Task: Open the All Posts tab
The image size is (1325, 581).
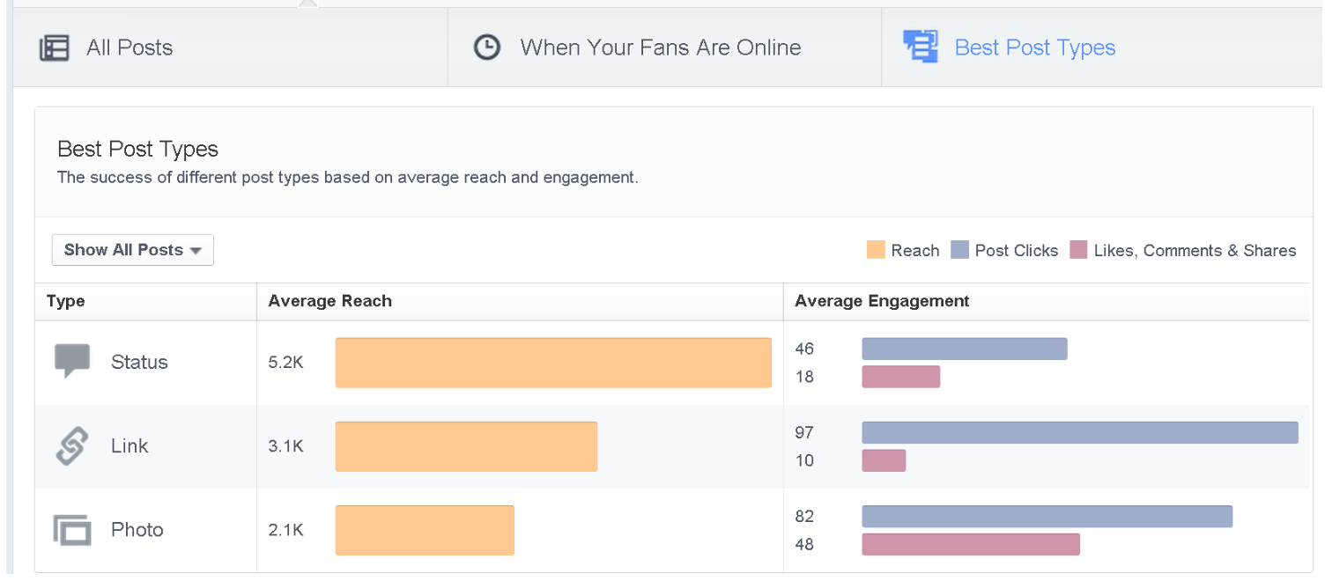Action: 129,48
